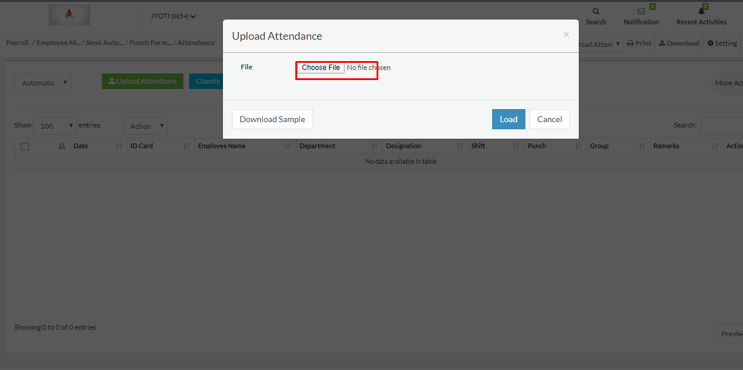This screenshot has height=370, width=743.
Task: Sort table by ID Card column
Action: pyautogui.click(x=161, y=146)
